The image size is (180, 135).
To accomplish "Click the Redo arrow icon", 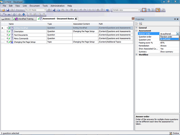I will (85, 10).
